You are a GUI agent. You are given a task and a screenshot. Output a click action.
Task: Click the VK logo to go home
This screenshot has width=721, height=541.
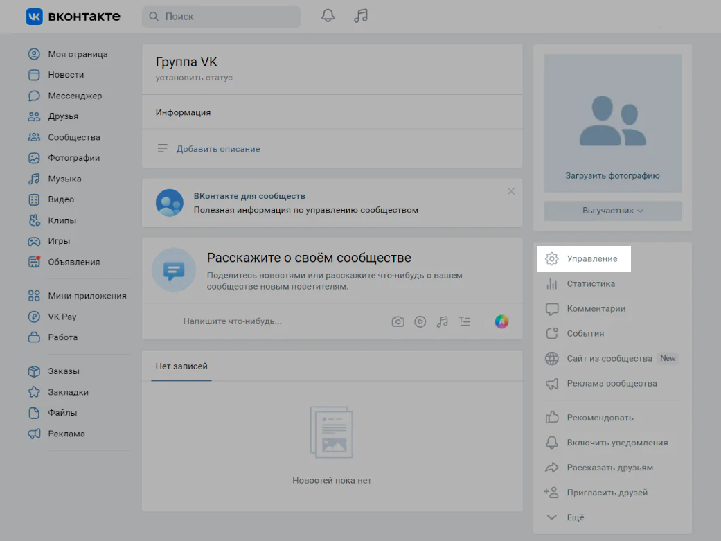tap(73, 16)
